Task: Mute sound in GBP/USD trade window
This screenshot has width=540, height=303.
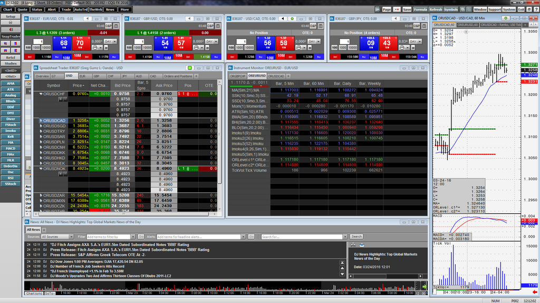Action: (x=189, y=18)
